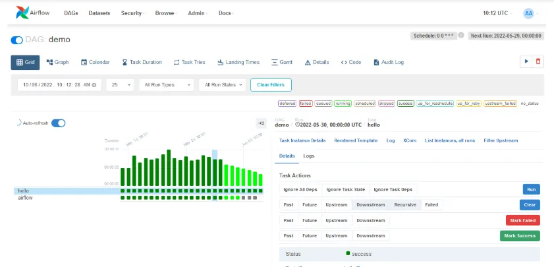Viewport: 554px width, 267px height.
Task: Click the failed status legend badge
Action: point(306,104)
